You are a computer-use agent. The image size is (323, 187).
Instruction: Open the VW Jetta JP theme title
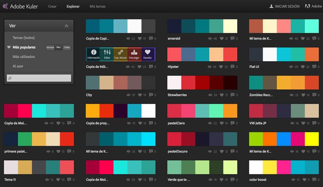(x=258, y=123)
